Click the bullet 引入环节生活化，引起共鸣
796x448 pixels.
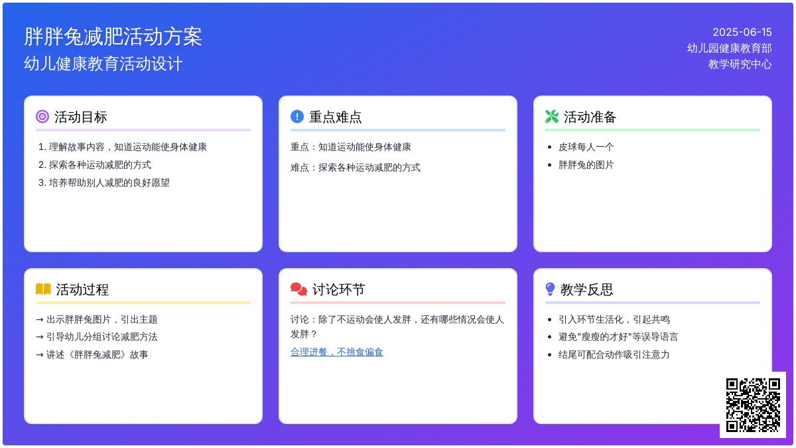pyautogui.click(x=614, y=319)
